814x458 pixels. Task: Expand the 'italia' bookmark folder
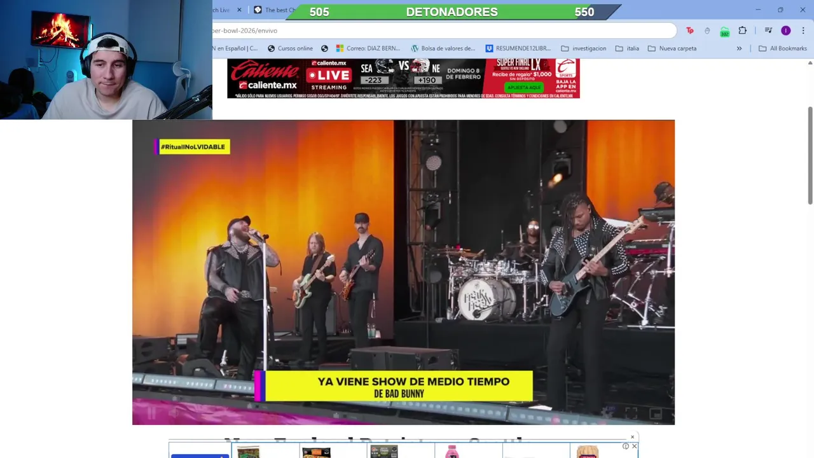[626, 48]
